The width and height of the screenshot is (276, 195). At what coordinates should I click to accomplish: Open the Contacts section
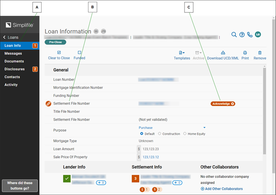[x=12, y=77]
